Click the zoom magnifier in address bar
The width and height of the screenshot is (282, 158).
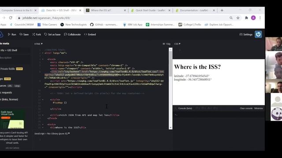pos(231,18)
